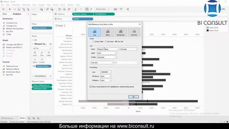Open the Tooltip dropdown set to Automatic
The image size is (229, 129).
point(107,57)
